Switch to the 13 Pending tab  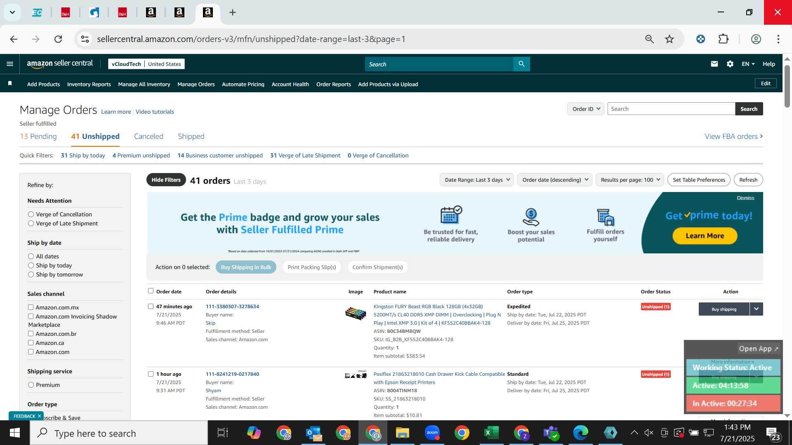click(38, 136)
